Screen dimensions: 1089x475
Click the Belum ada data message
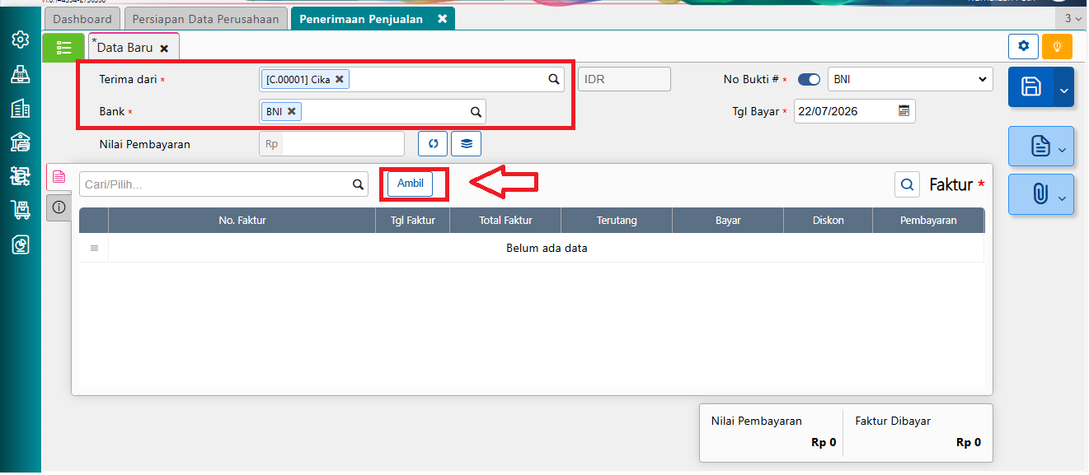point(547,248)
